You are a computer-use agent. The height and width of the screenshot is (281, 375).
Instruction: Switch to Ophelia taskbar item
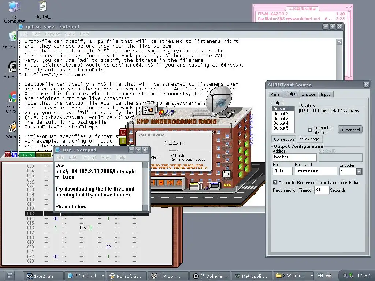point(210,276)
